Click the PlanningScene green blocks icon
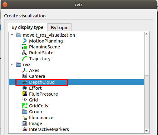The width and height of the screenshot is (158, 135). (25, 47)
